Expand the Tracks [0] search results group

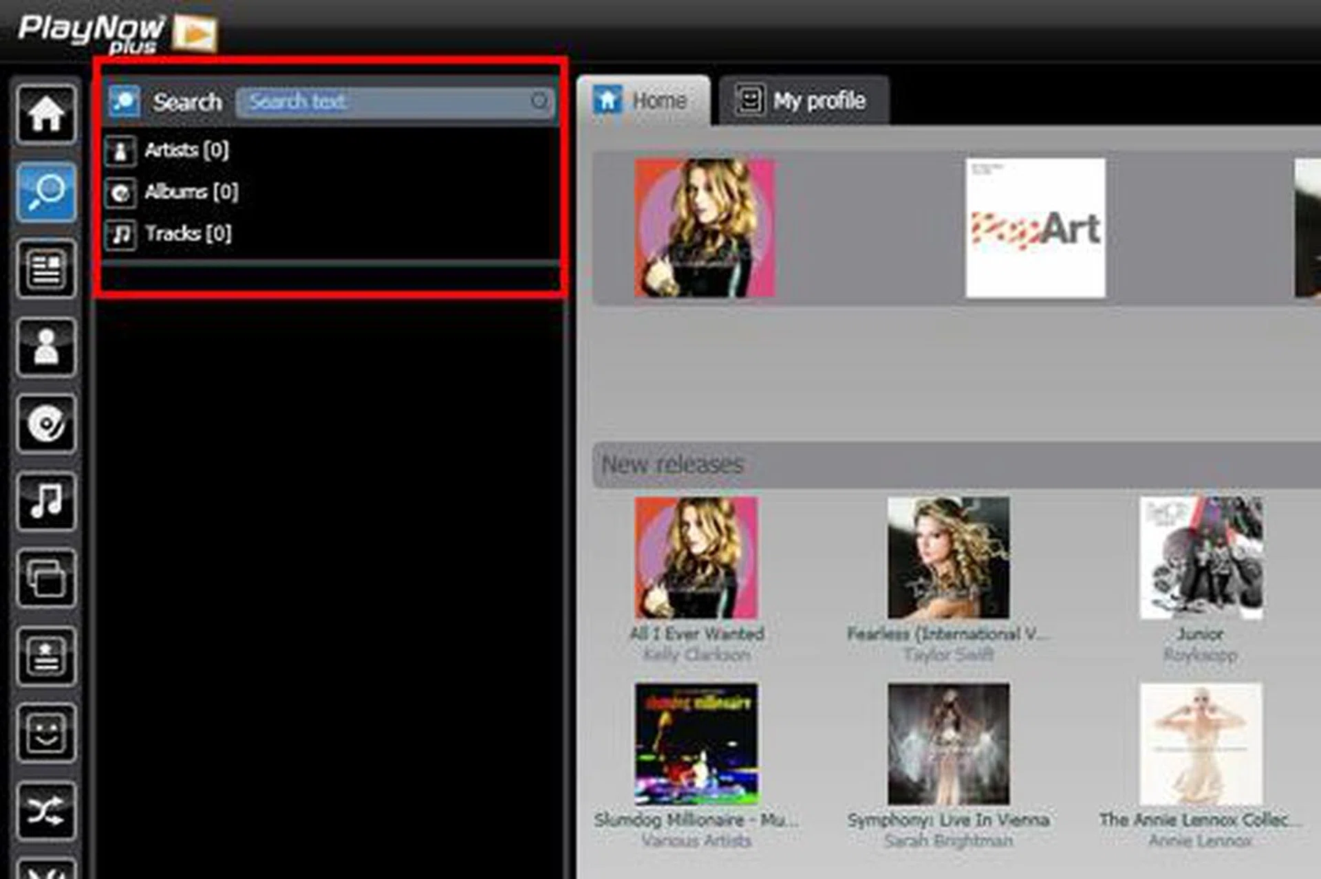coord(187,233)
